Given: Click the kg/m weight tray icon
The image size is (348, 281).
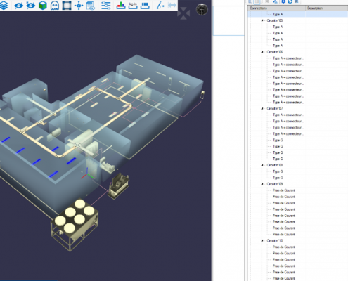Looking at the screenshot, I should tap(133, 6).
